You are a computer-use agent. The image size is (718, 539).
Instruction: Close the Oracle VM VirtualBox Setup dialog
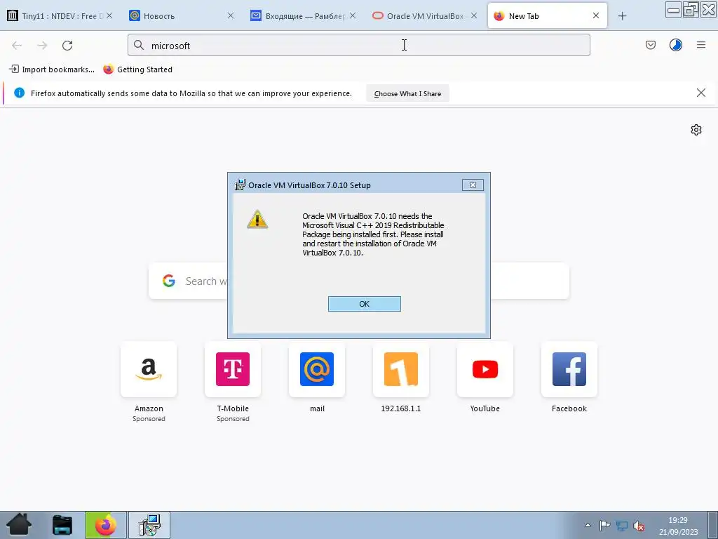pyautogui.click(x=473, y=185)
